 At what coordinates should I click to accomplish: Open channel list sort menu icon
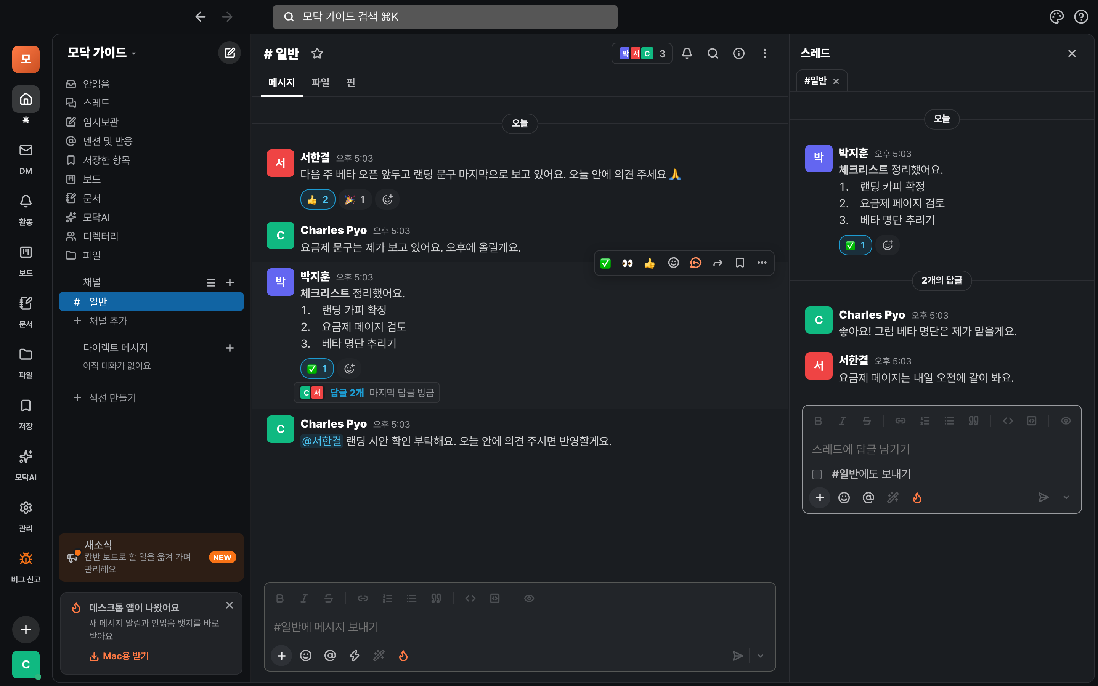click(x=211, y=283)
